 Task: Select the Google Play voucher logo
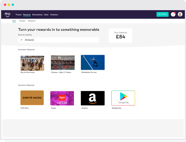pos(123,98)
